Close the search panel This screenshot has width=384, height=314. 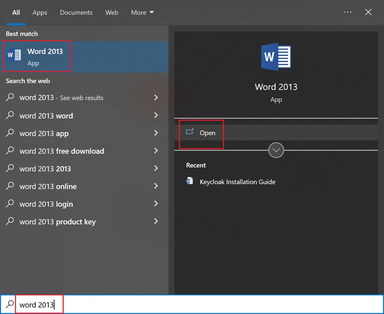(x=368, y=12)
